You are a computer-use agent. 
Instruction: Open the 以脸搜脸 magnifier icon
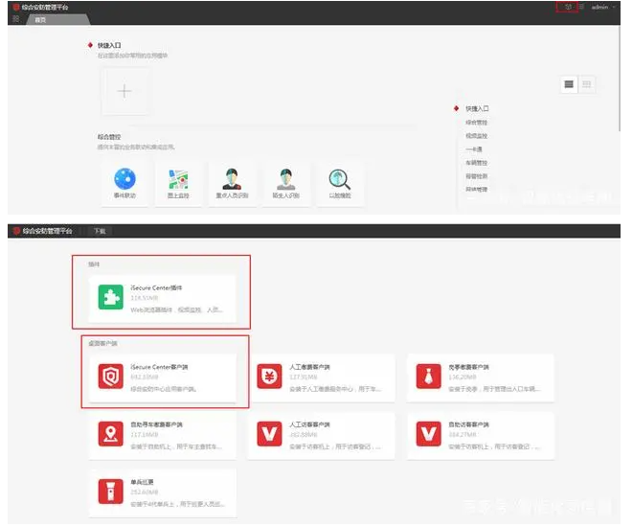(x=339, y=178)
